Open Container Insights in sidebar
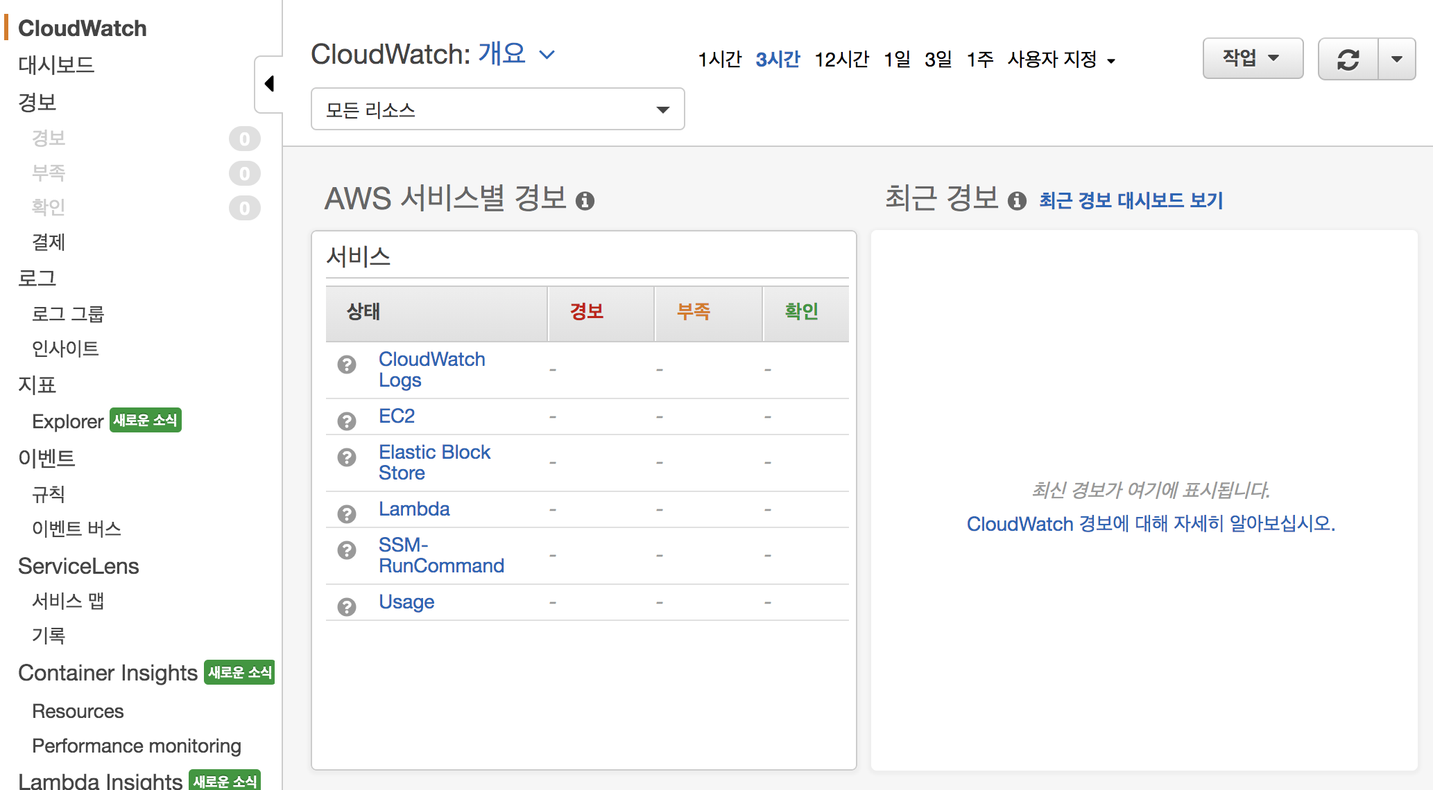Image resolution: width=1433 pixels, height=790 pixels. tap(108, 673)
